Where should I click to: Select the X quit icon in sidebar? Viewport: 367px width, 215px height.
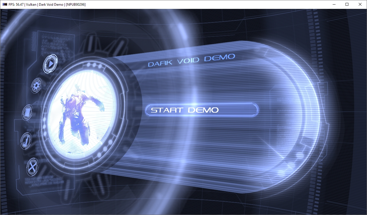click(32, 166)
